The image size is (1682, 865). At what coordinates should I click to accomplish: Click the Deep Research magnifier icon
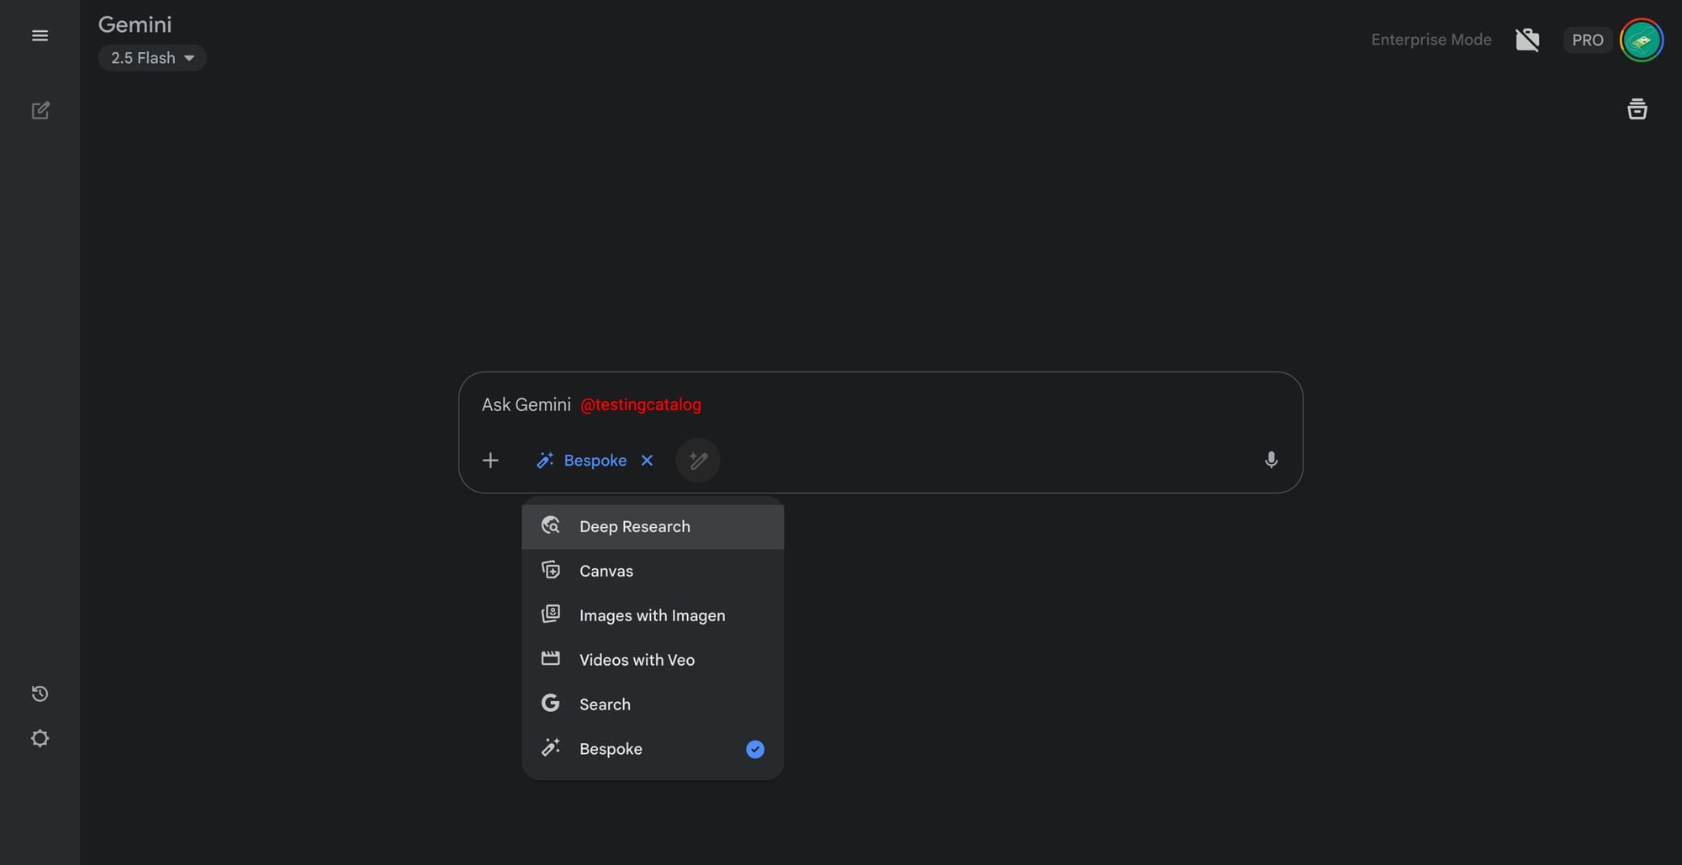coord(551,525)
